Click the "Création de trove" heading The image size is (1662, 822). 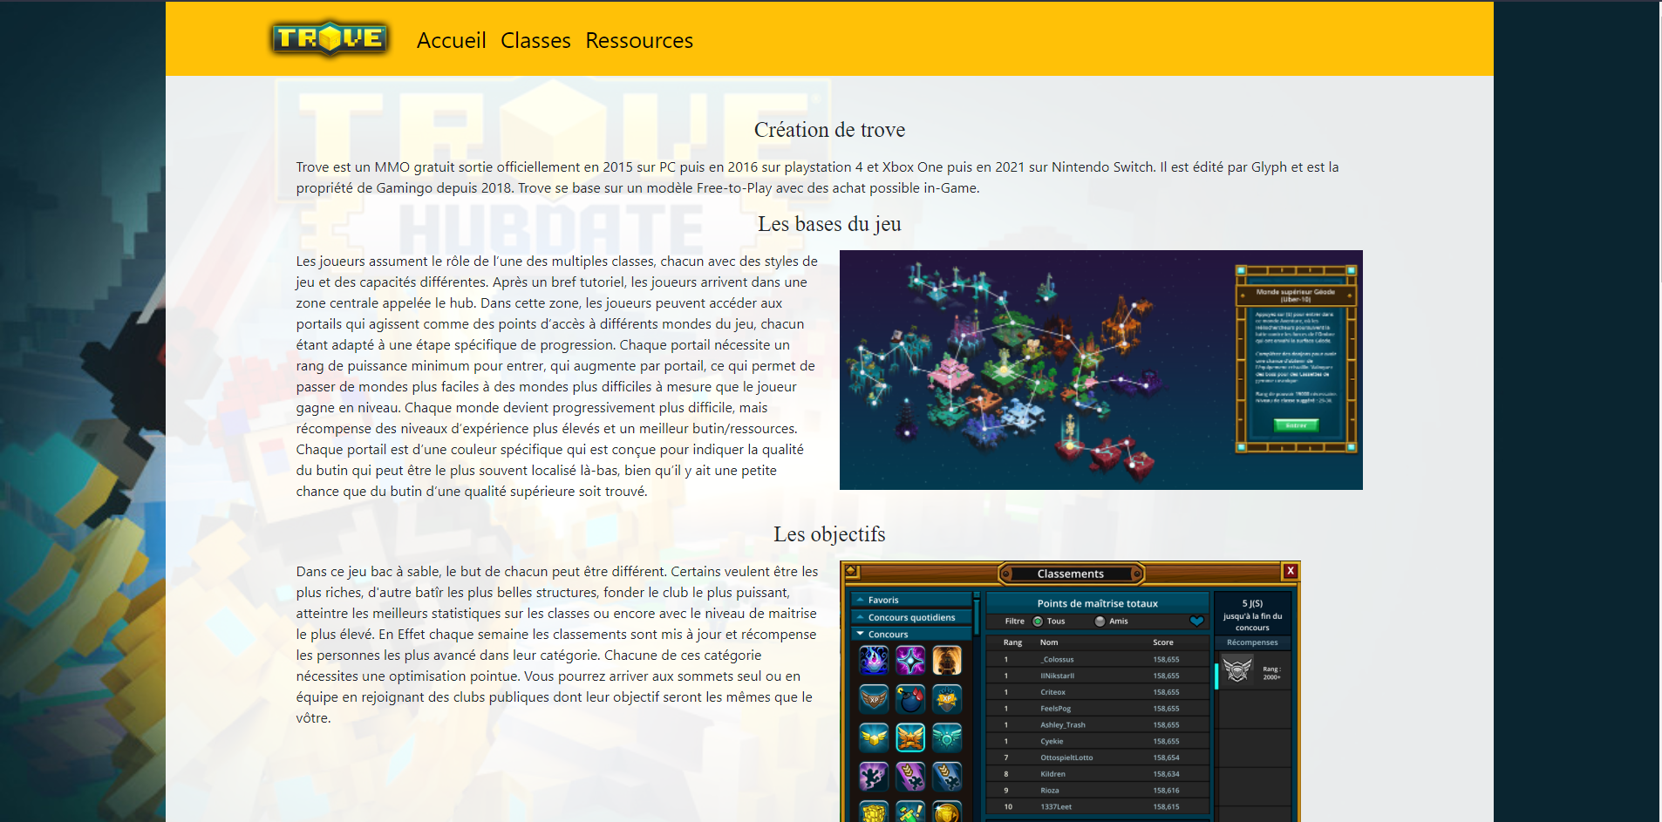point(829,130)
